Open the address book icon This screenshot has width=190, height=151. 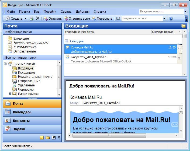click(118, 19)
